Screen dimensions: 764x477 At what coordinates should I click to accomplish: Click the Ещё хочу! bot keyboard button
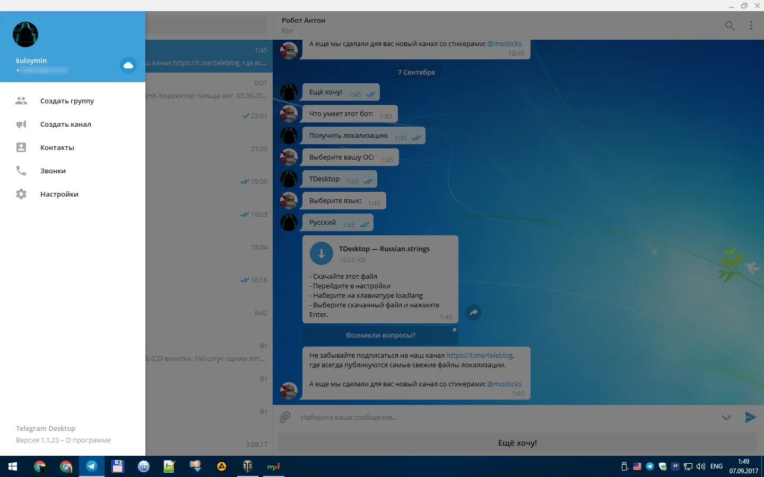pyautogui.click(x=517, y=443)
